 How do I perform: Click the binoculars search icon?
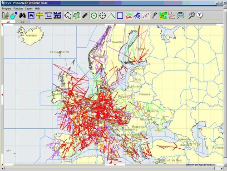[x=22, y=15]
